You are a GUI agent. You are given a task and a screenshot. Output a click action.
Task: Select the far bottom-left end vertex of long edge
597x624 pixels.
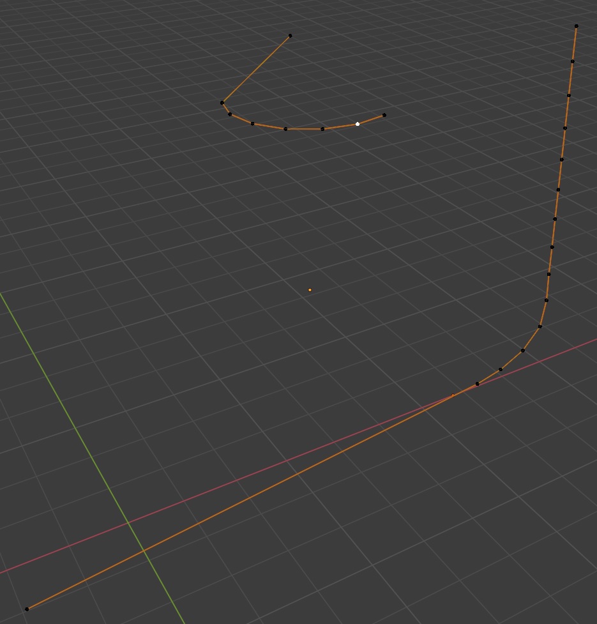27,609
